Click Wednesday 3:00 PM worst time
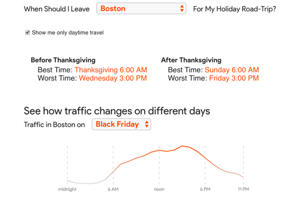Screen dimensions: 302x199 click(x=113, y=78)
